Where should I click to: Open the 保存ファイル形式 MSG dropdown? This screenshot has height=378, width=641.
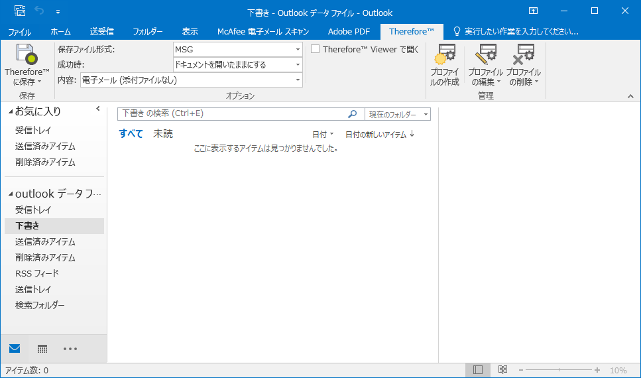pos(298,50)
